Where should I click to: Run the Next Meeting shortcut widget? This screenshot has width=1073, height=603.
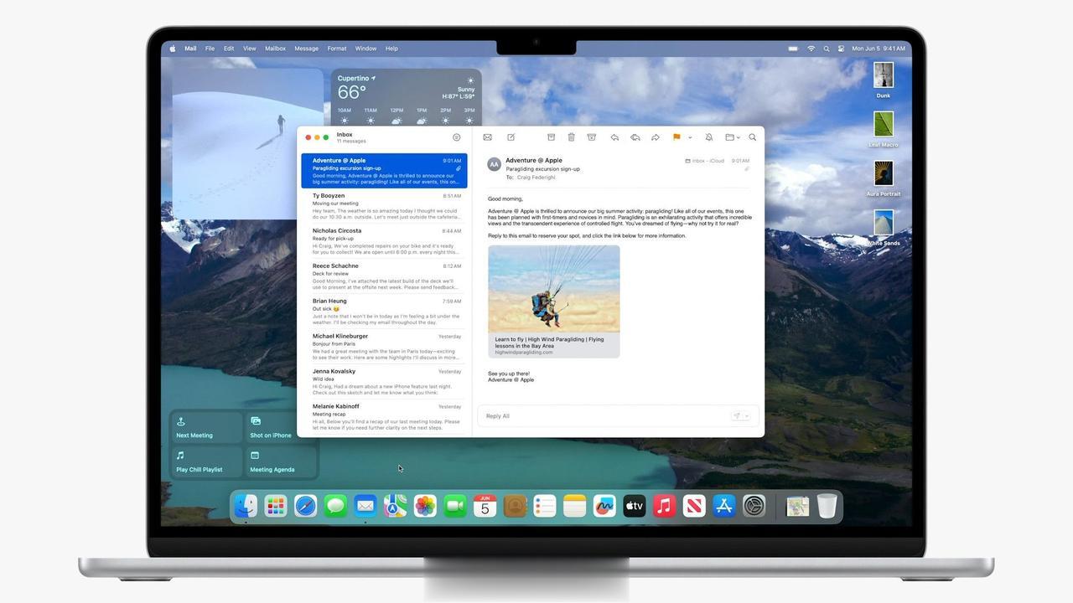[x=206, y=427]
